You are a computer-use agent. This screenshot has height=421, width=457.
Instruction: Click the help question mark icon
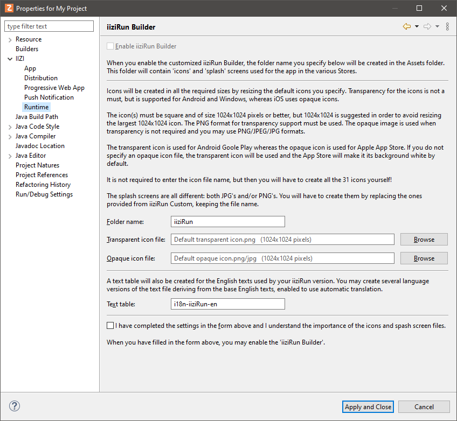pos(15,406)
